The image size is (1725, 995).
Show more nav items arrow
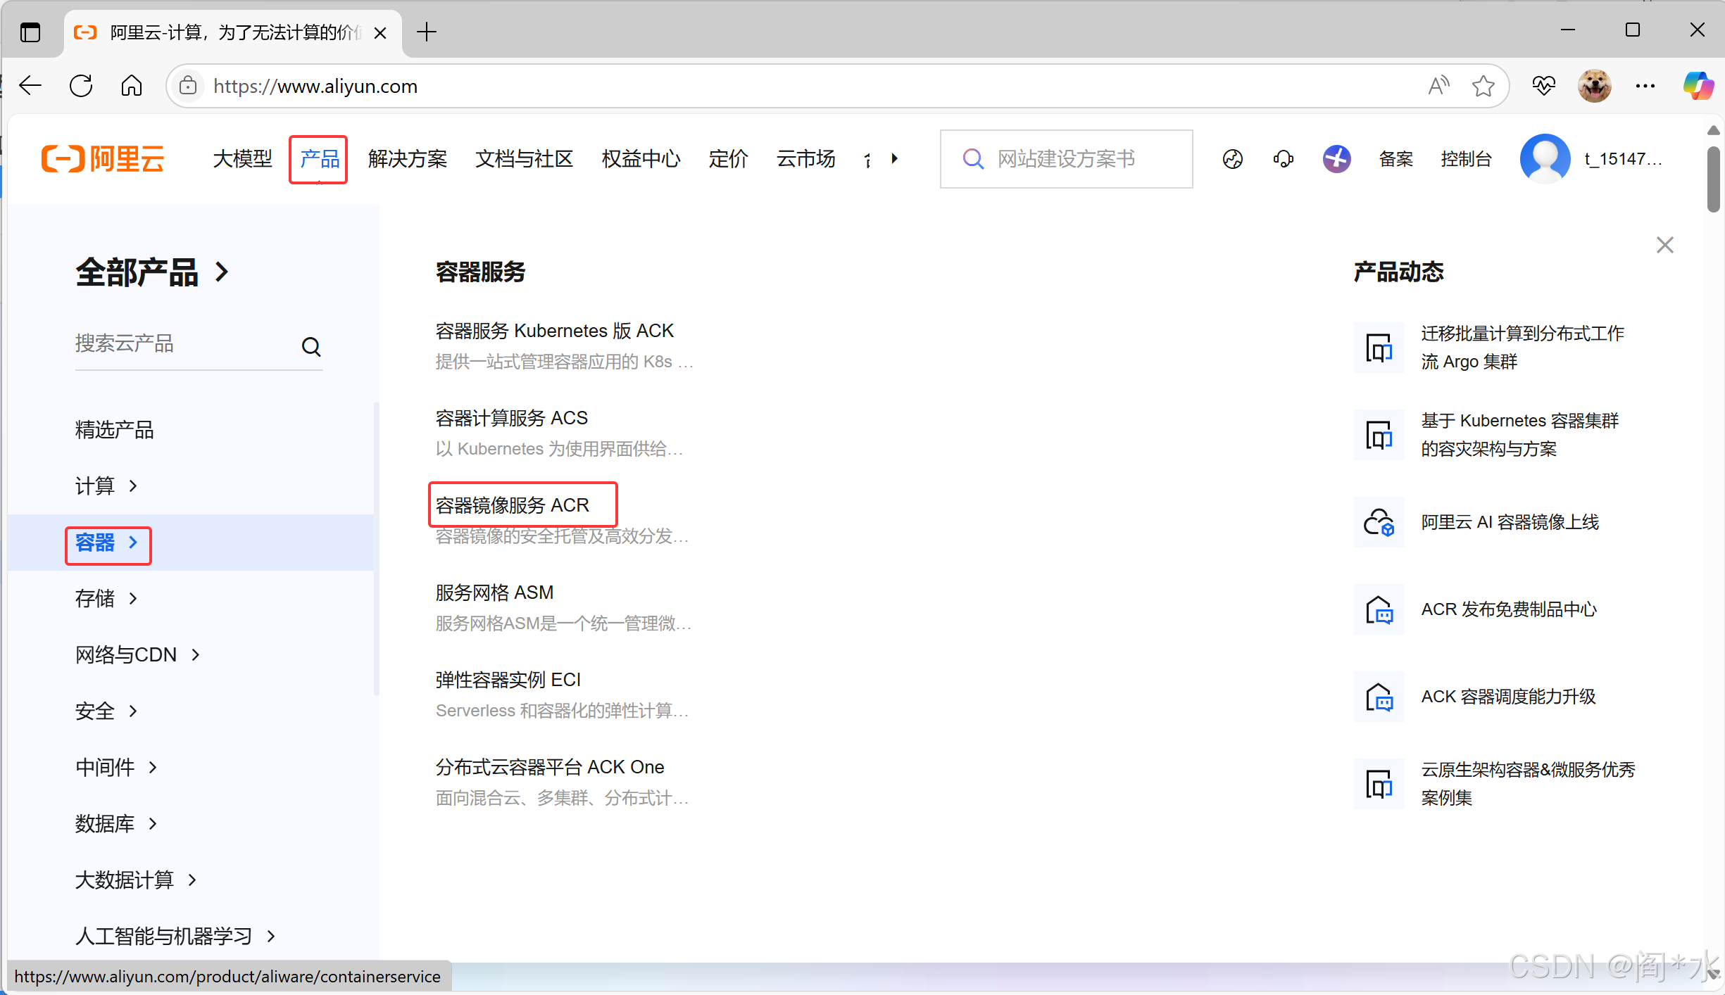click(x=894, y=159)
